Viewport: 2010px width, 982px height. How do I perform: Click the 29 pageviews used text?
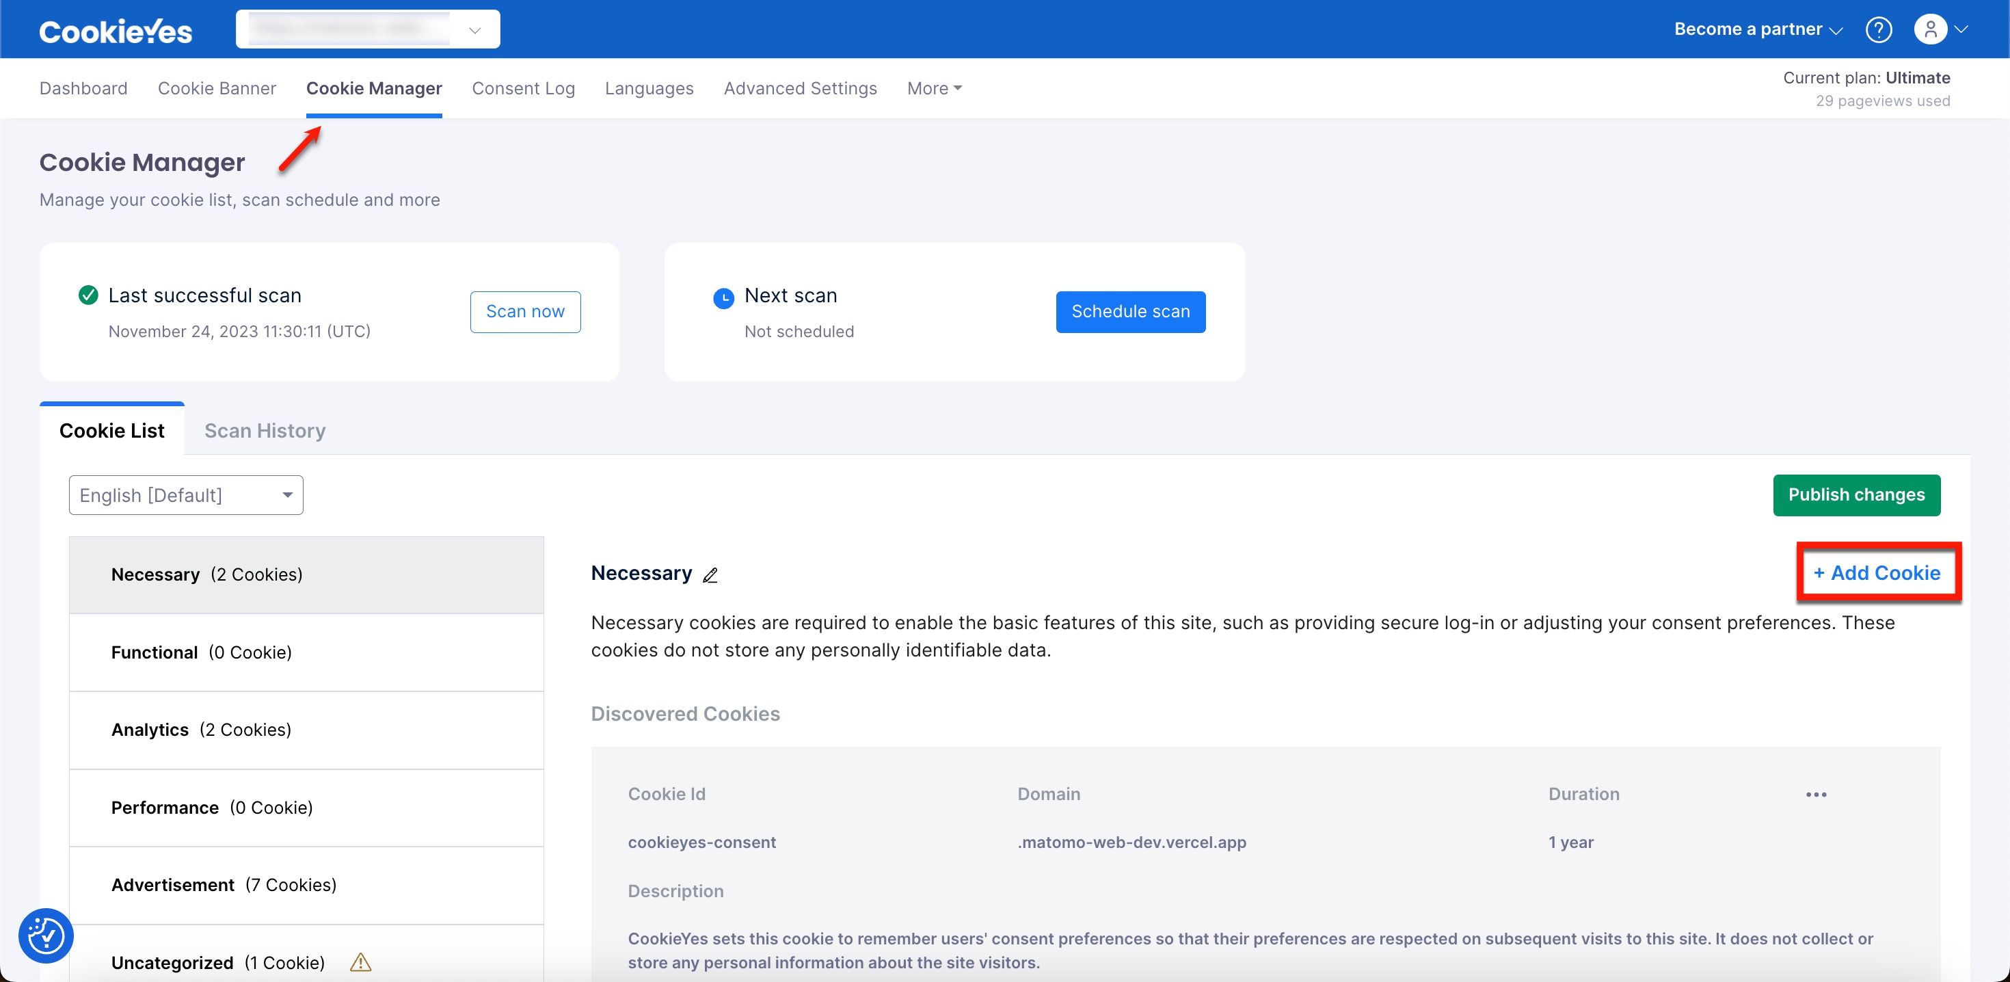(1883, 101)
